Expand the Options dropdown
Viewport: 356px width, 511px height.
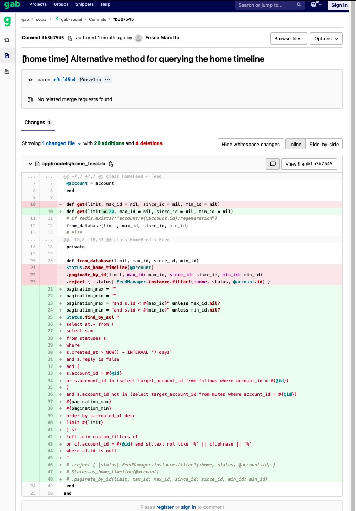pos(326,39)
